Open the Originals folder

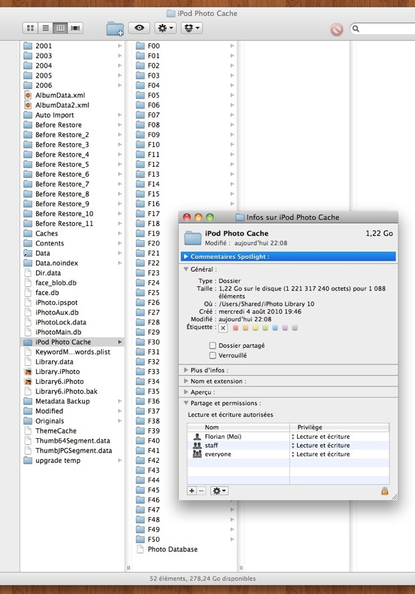coord(50,421)
